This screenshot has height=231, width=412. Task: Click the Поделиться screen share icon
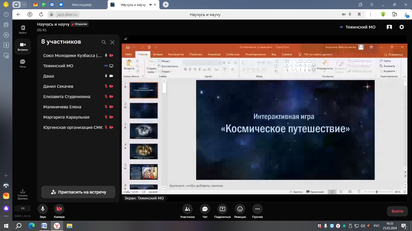click(x=222, y=209)
